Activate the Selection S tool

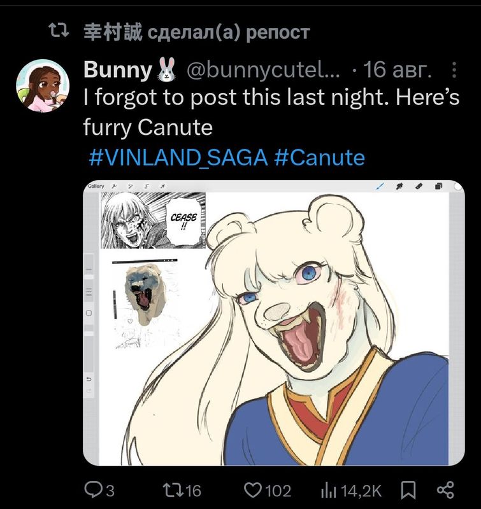[x=146, y=186]
